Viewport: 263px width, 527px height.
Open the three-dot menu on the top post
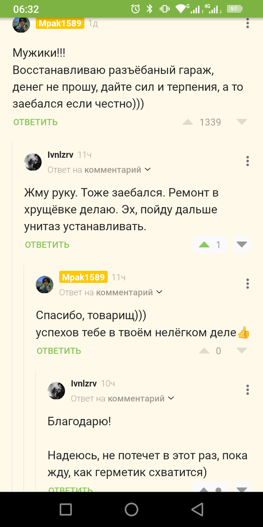pyautogui.click(x=247, y=23)
